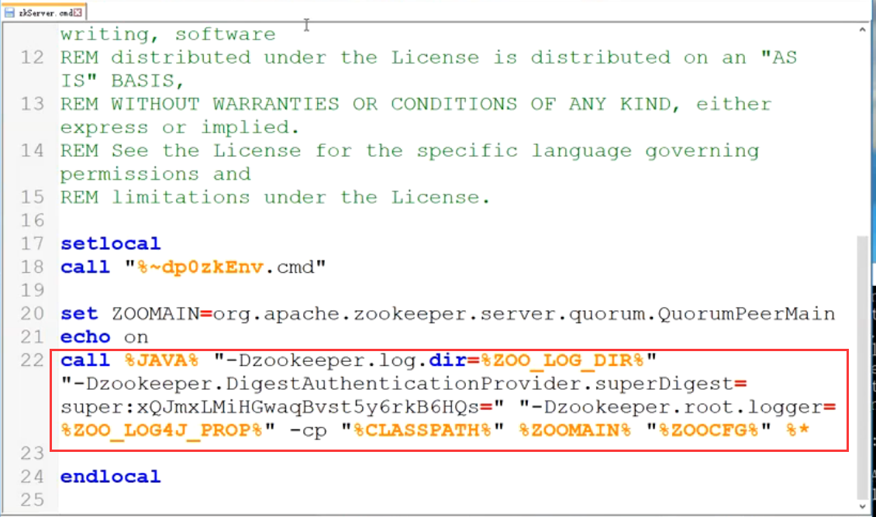Select line number 20 in the margin

point(32,314)
